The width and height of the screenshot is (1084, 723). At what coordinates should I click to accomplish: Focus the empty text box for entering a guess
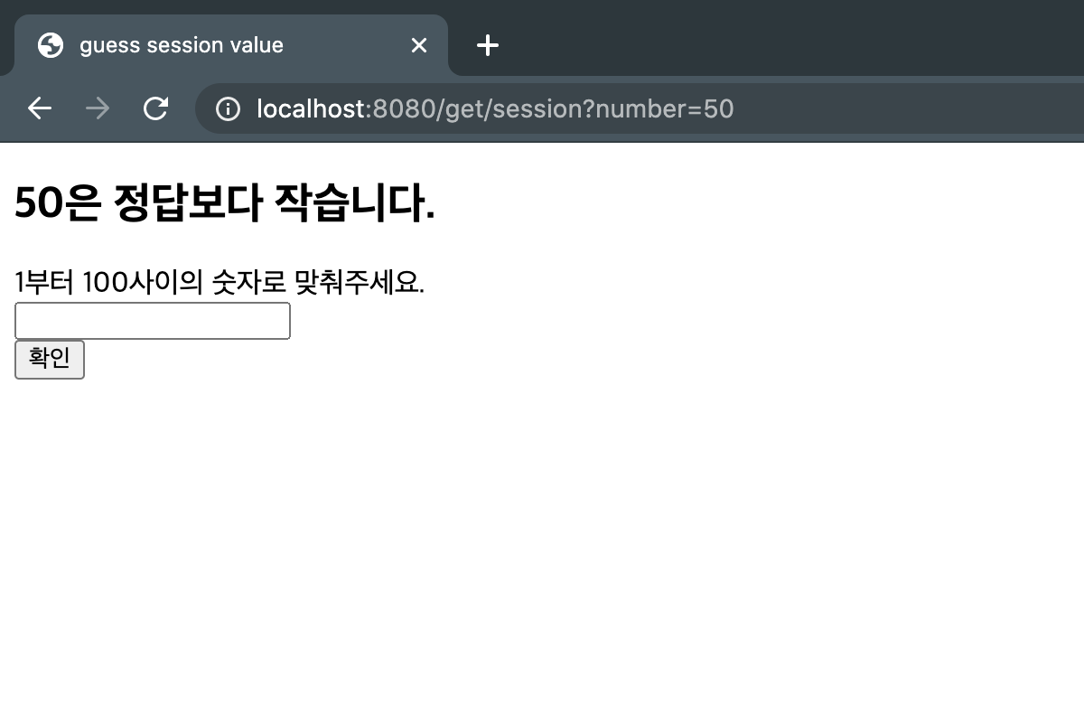pyautogui.click(x=152, y=321)
